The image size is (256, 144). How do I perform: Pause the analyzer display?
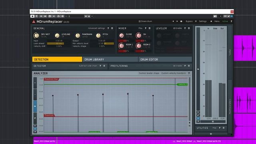[35, 126]
